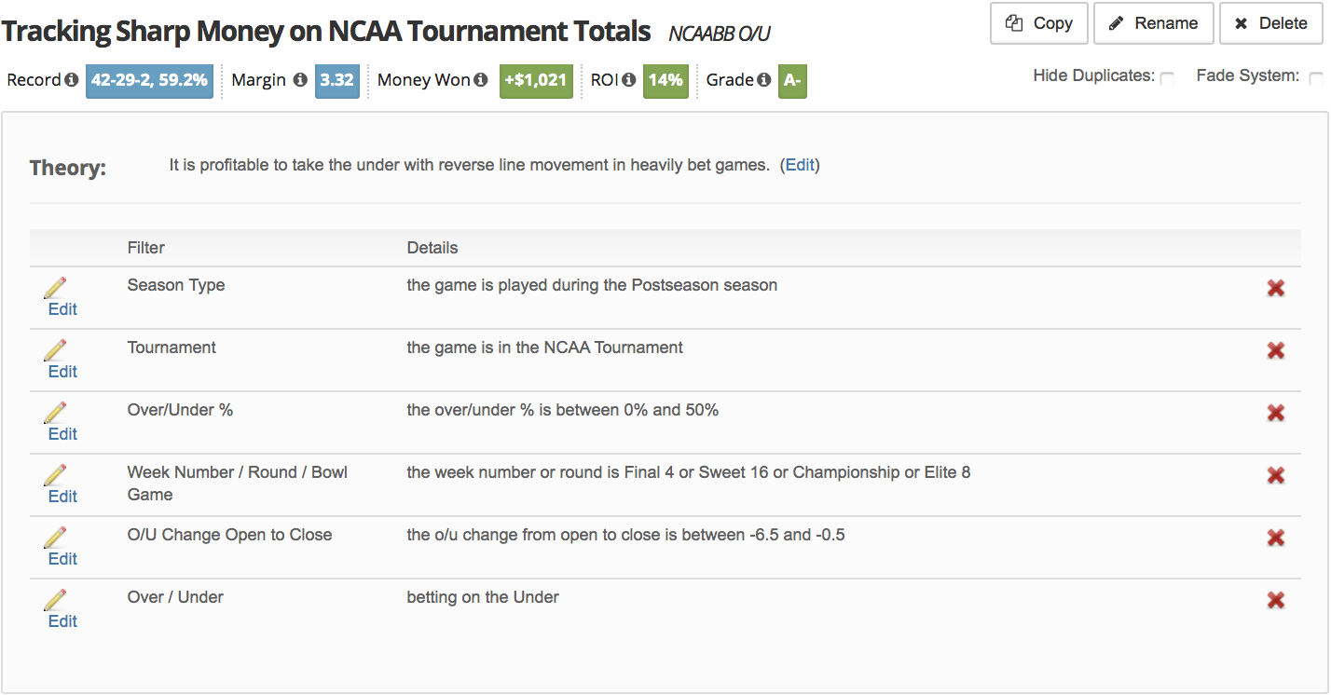Image resolution: width=1331 pixels, height=695 pixels.
Task: Remove the O/U Change Open to Close filter
Action: pos(1276,538)
